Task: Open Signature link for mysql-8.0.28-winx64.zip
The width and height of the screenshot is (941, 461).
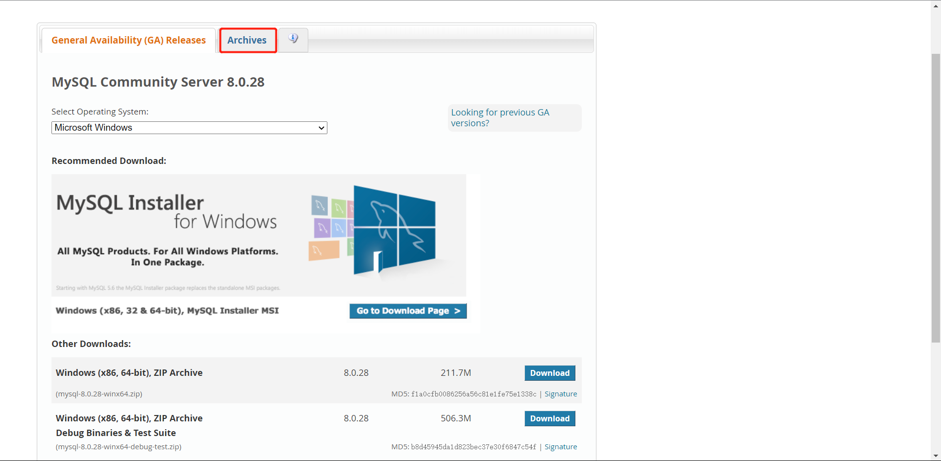Action: click(x=561, y=394)
